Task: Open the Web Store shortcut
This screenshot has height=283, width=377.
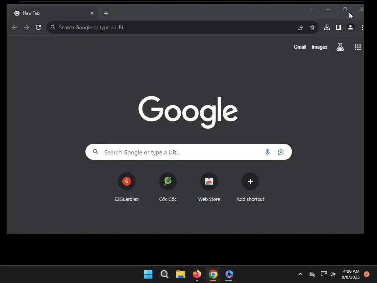Action: (x=209, y=187)
